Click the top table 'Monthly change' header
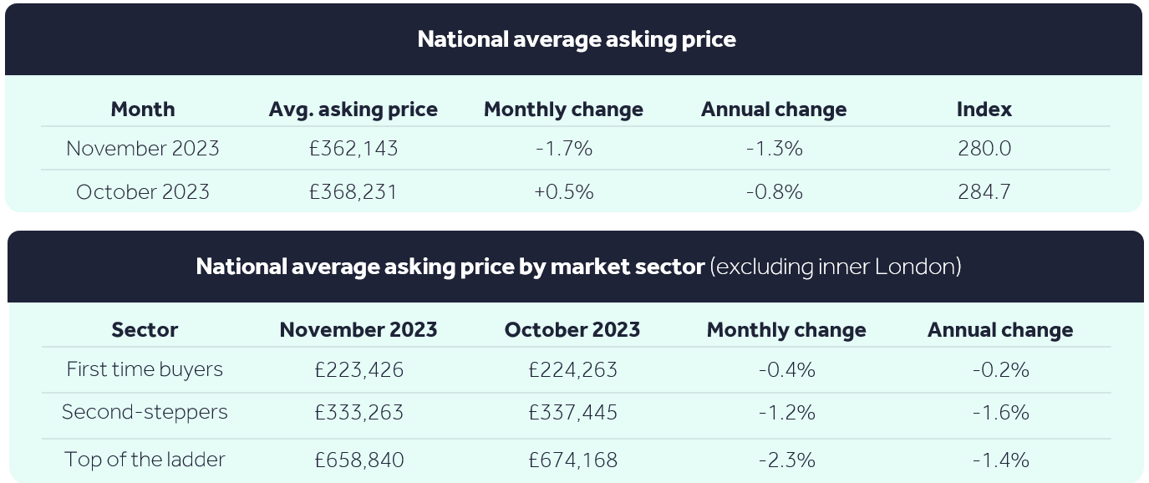The image size is (1149, 483). (563, 109)
